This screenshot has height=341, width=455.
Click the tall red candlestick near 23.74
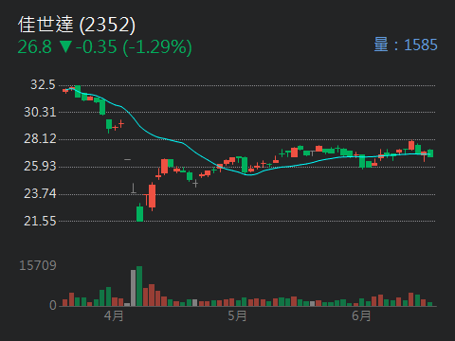[x=152, y=196]
